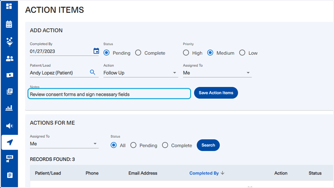Open the marketing megaphone icon in sidebar
The image size is (334, 188).
pos(9,126)
